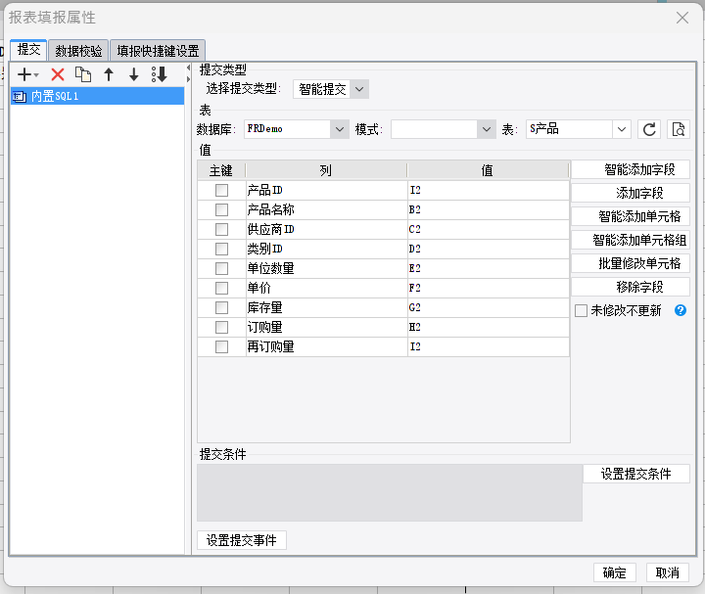705x594 pixels.
Task: Check the primary key box for 产品ID
Action: [x=221, y=190]
